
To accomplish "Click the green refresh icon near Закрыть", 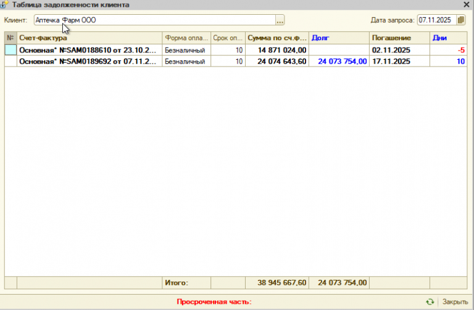I will click(x=430, y=301).
